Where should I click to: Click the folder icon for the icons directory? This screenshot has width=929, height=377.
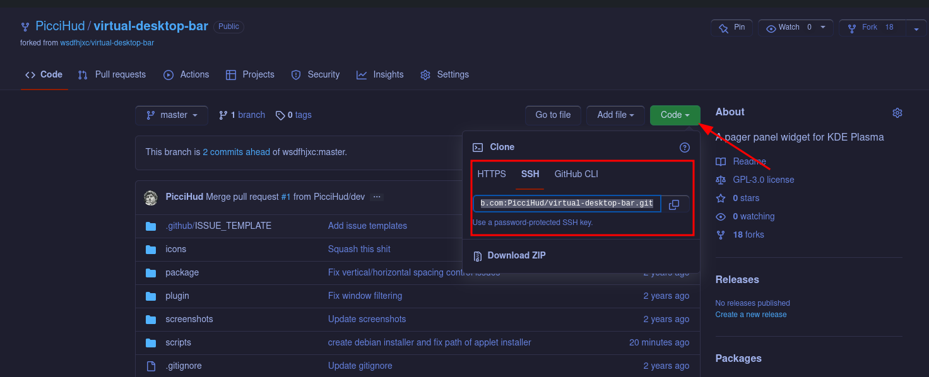tap(151, 249)
